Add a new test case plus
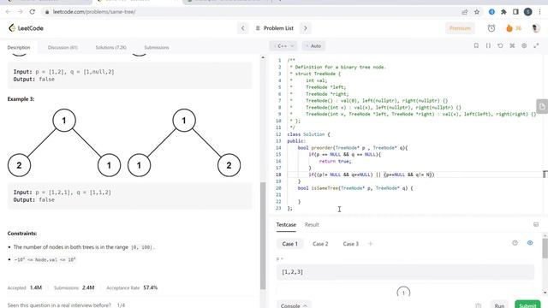The image size is (548, 308). pos(371,244)
